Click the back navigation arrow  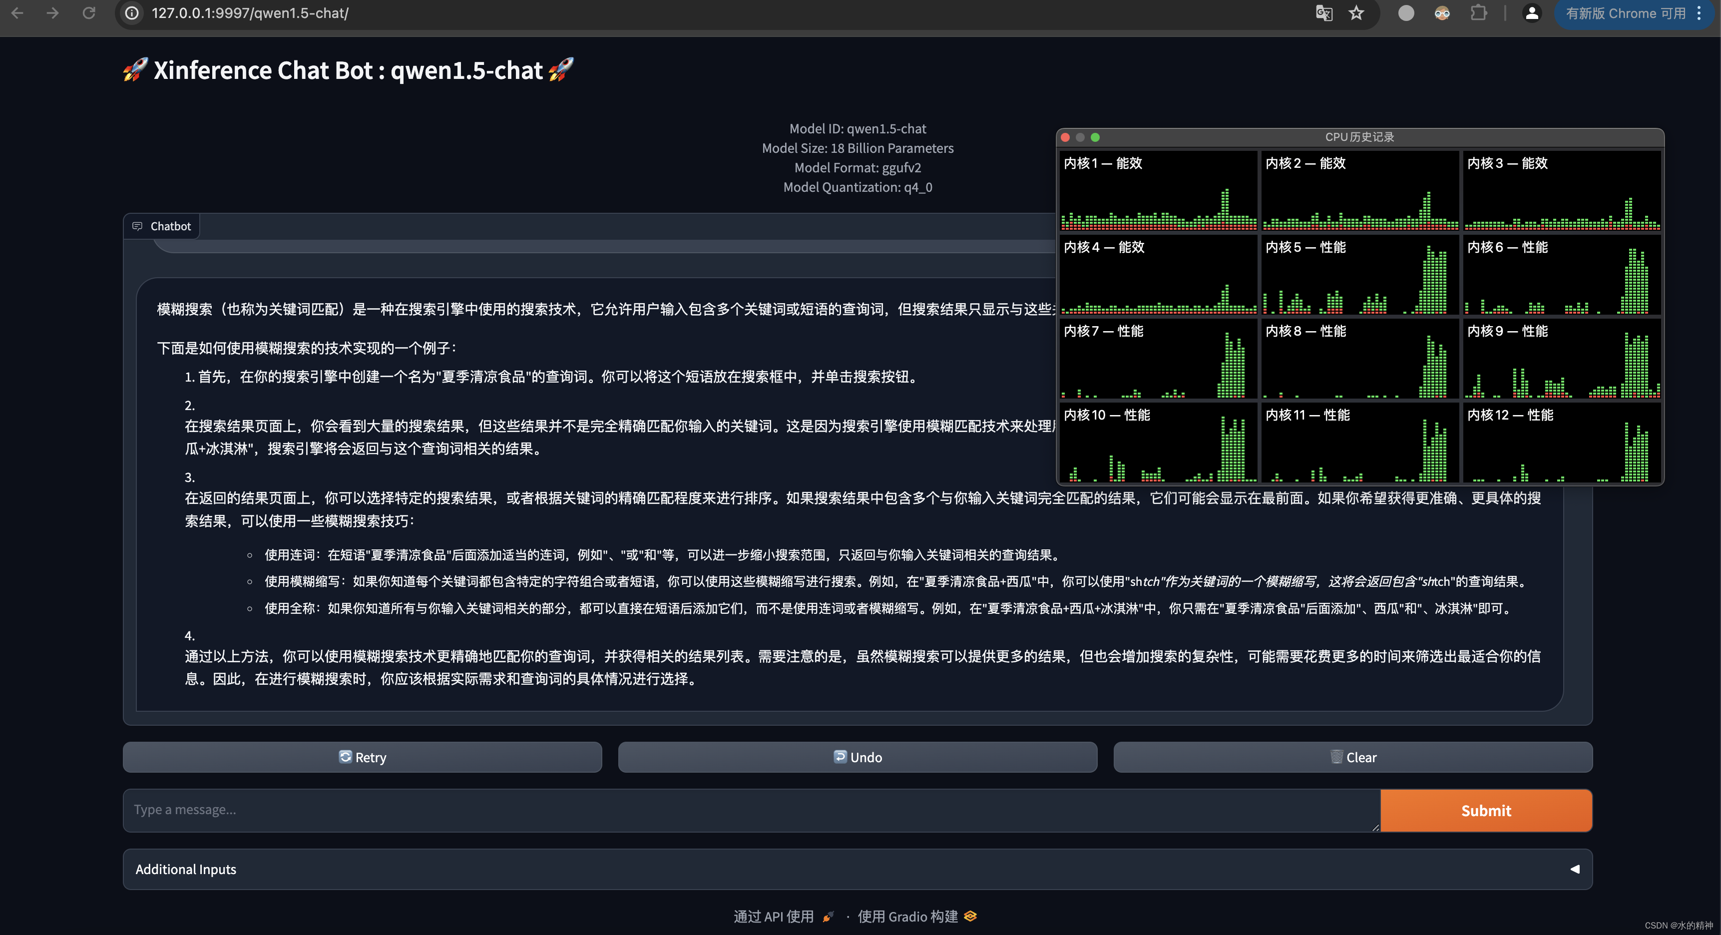click(x=18, y=12)
